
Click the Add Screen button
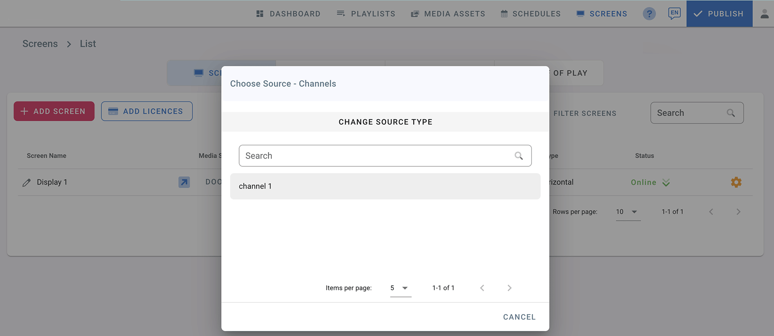click(x=54, y=111)
